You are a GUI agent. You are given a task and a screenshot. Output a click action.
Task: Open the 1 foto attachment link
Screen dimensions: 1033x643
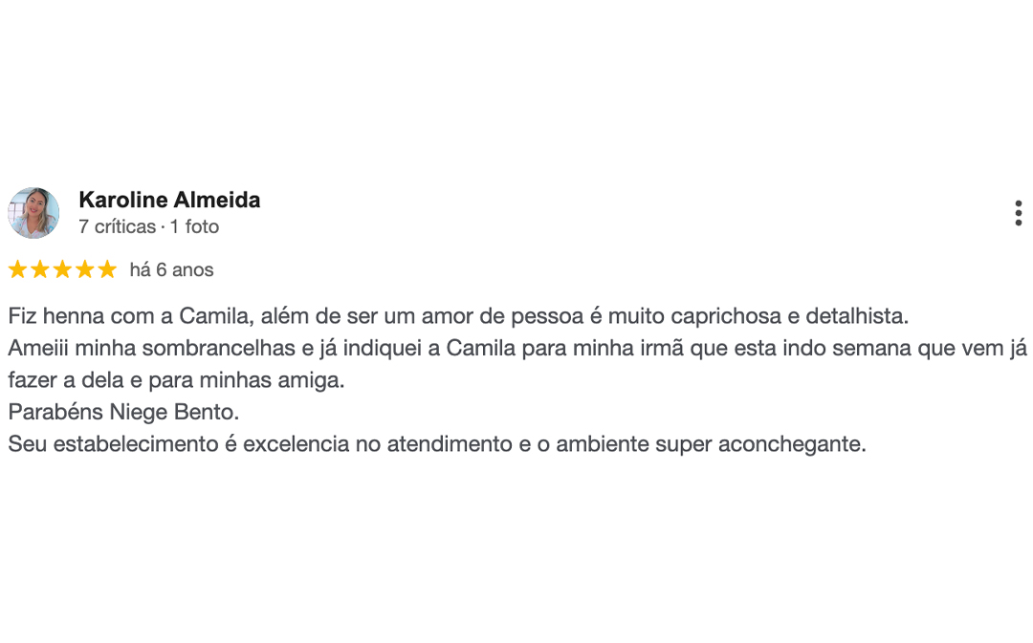(194, 226)
